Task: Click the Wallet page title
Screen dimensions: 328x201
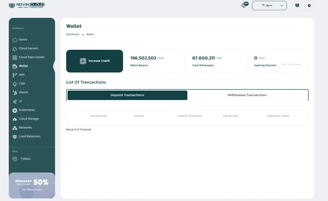Action: tap(74, 26)
